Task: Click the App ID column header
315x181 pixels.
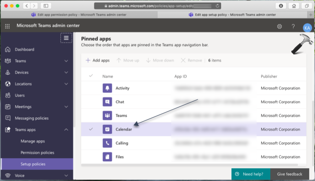Action: pyautogui.click(x=180, y=76)
